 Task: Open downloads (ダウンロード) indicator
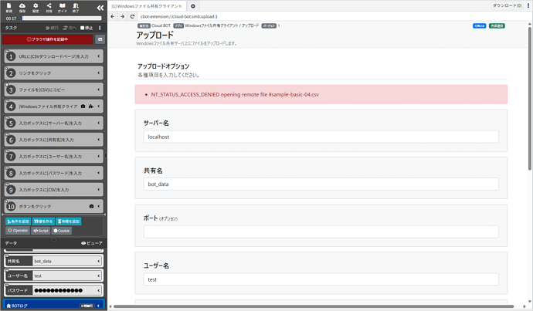(508, 5)
